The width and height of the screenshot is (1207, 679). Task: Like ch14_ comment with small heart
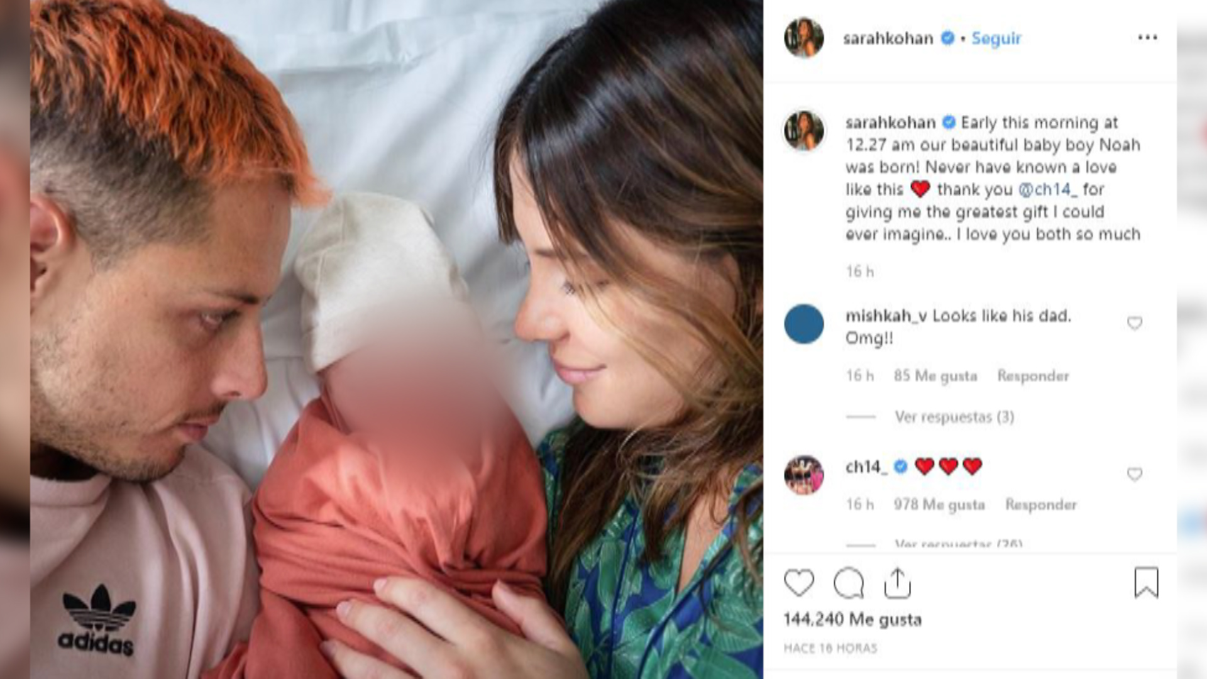1134,474
